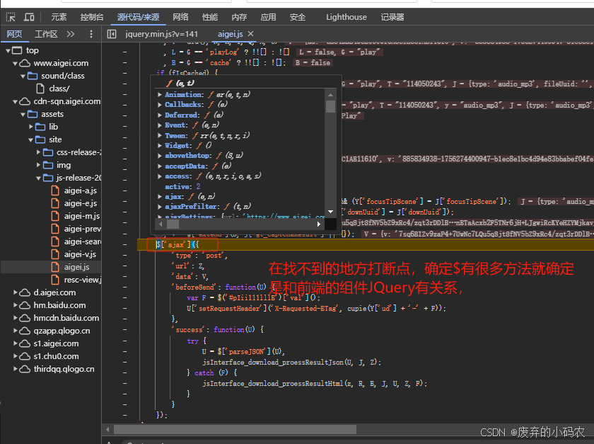Image resolution: width=594 pixels, height=444 pixels.
Task: Click the editor horizontal scrollbar thumb
Action: point(235,430)
